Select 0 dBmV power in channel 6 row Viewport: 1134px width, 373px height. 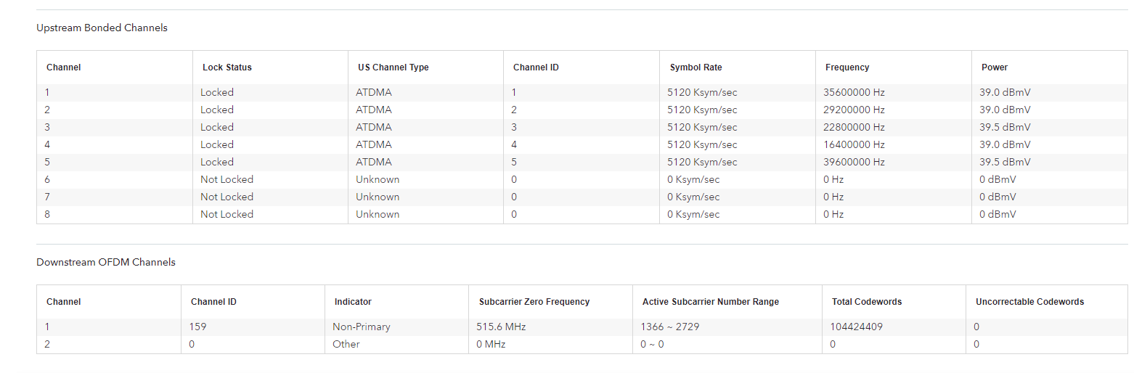[x=998, y=179]
